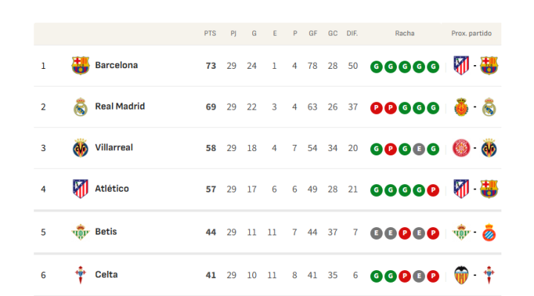Click the Atlético crest beside team name
The width and height of the screenshot is (534, 296).
(x=80, y=189)
